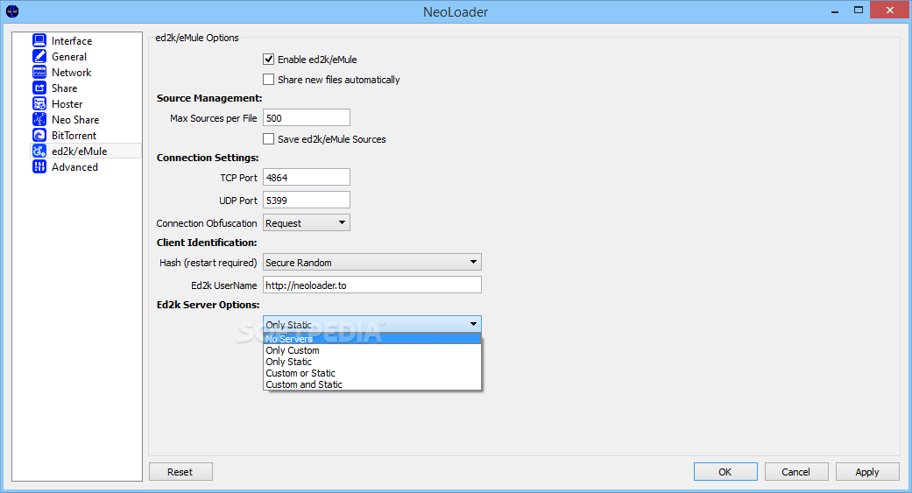The width and height of the screenshot is (912, 493).
Task: Go to the Network settings section
Action: click(x=72, y=72)
